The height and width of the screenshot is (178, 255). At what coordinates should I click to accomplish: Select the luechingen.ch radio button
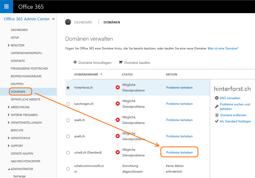tap(68, 104)
